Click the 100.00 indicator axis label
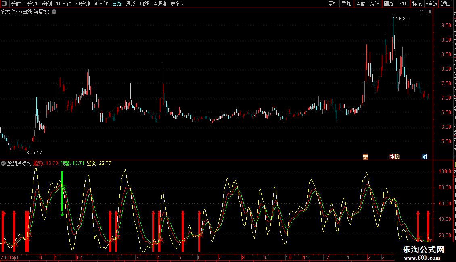This screenshot has height=262, width=456. 445,171
